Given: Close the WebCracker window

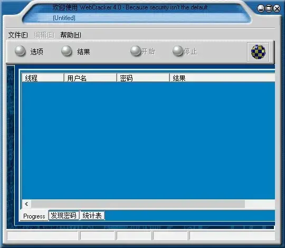Looking at the screenshot, I should 277,8.
